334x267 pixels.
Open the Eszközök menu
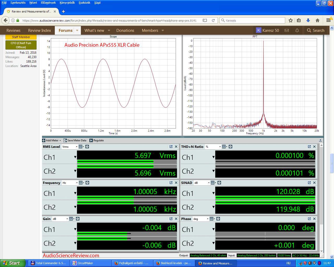tap(85, 3)
